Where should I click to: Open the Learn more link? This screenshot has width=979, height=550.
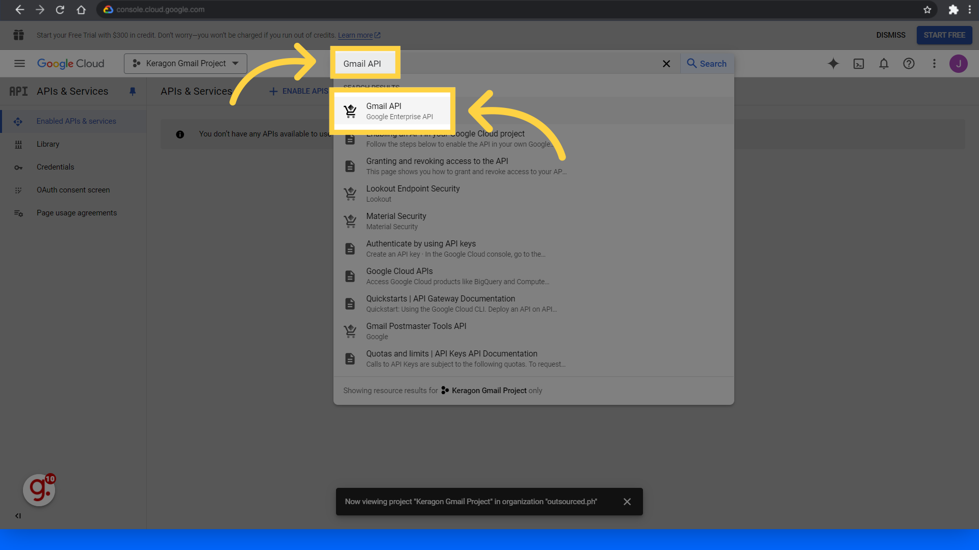[x=359, y=35]
